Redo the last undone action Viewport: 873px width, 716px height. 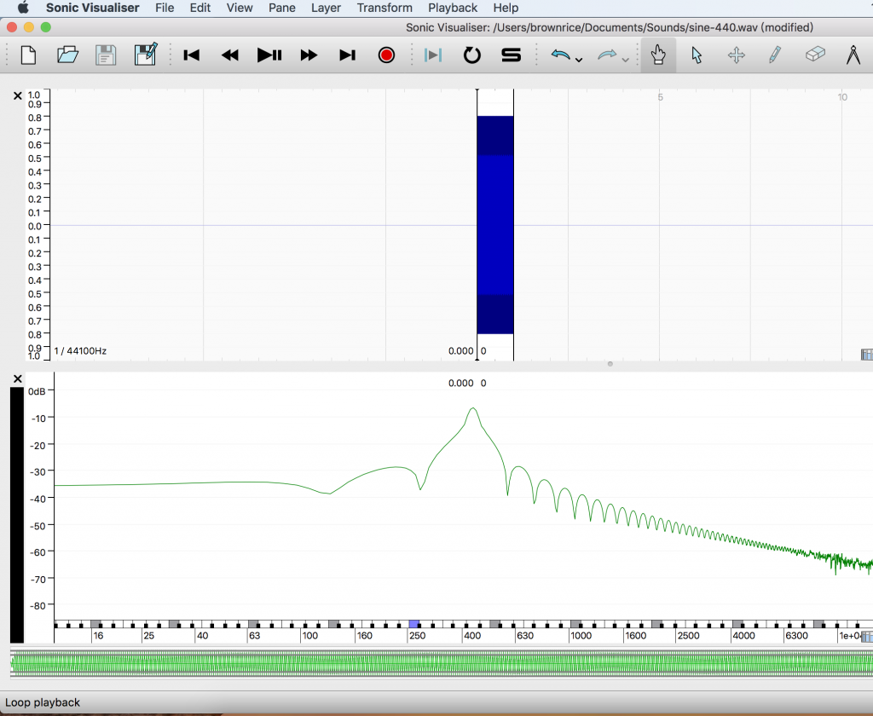pos(607,55)
